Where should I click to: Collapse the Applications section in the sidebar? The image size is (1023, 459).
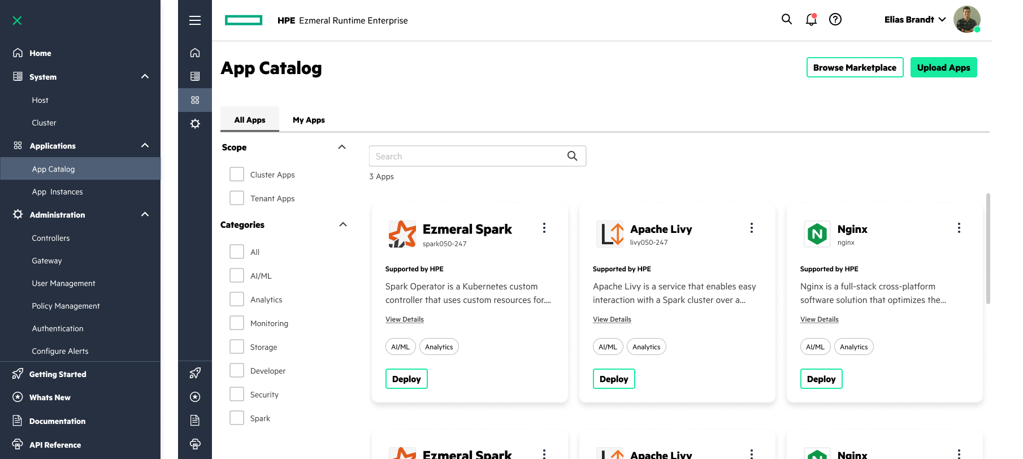tap(145, 145)
